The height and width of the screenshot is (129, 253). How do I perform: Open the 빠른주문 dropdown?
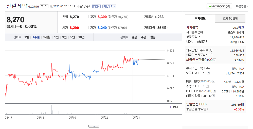[242, 6]
